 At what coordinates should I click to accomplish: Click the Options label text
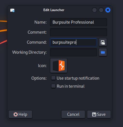[x=39, y=78]
